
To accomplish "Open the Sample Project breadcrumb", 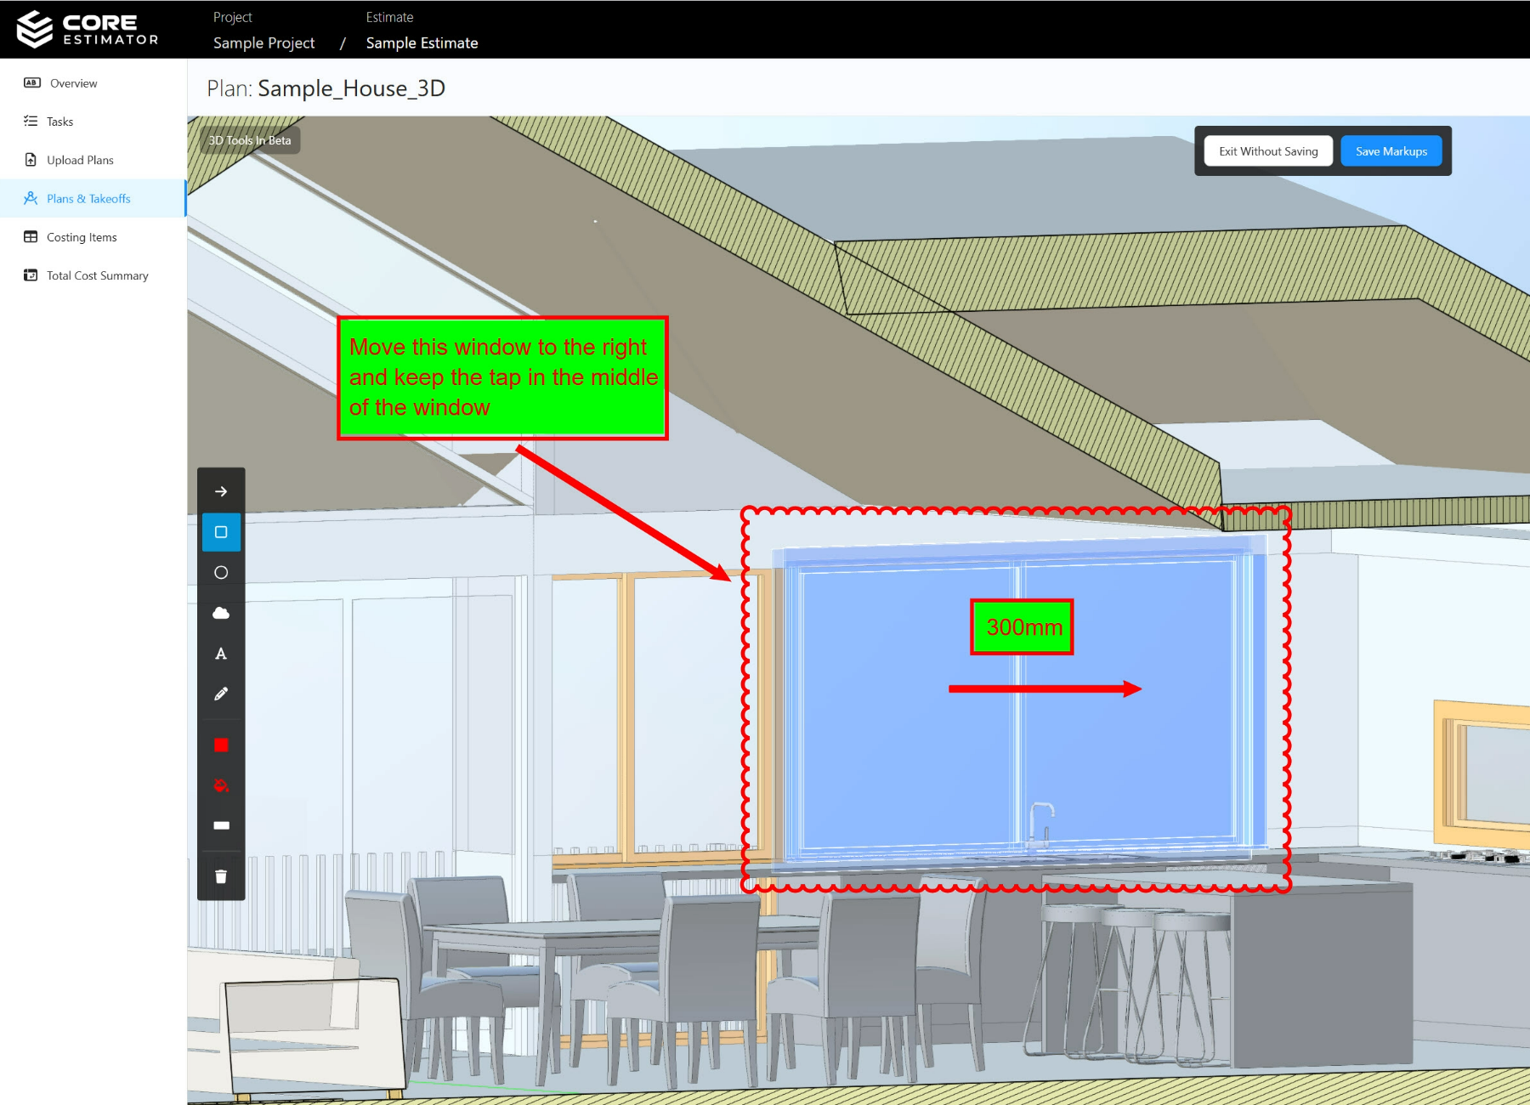I will [x=264, y=42].
